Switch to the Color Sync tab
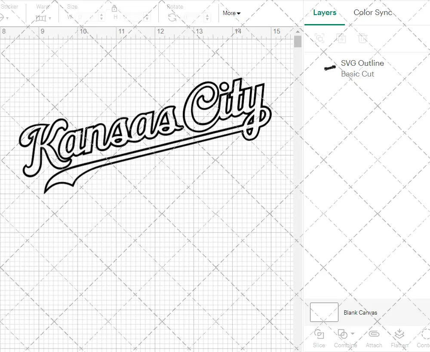This screenshot has height=352, width=430. [373, 12]
